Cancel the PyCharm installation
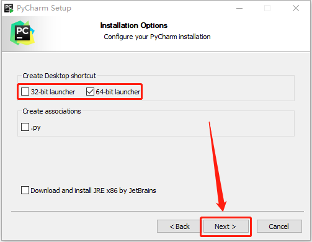Screen dimensions: 312x242 (x=279, y=226)
